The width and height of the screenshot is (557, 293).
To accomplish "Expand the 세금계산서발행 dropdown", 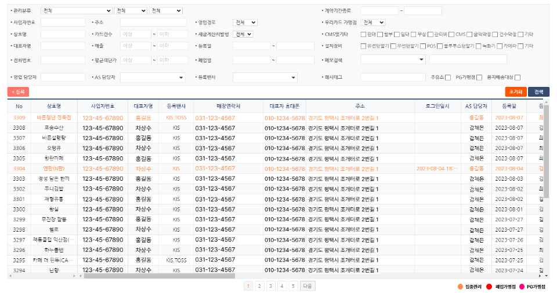I will pos(243,34).
